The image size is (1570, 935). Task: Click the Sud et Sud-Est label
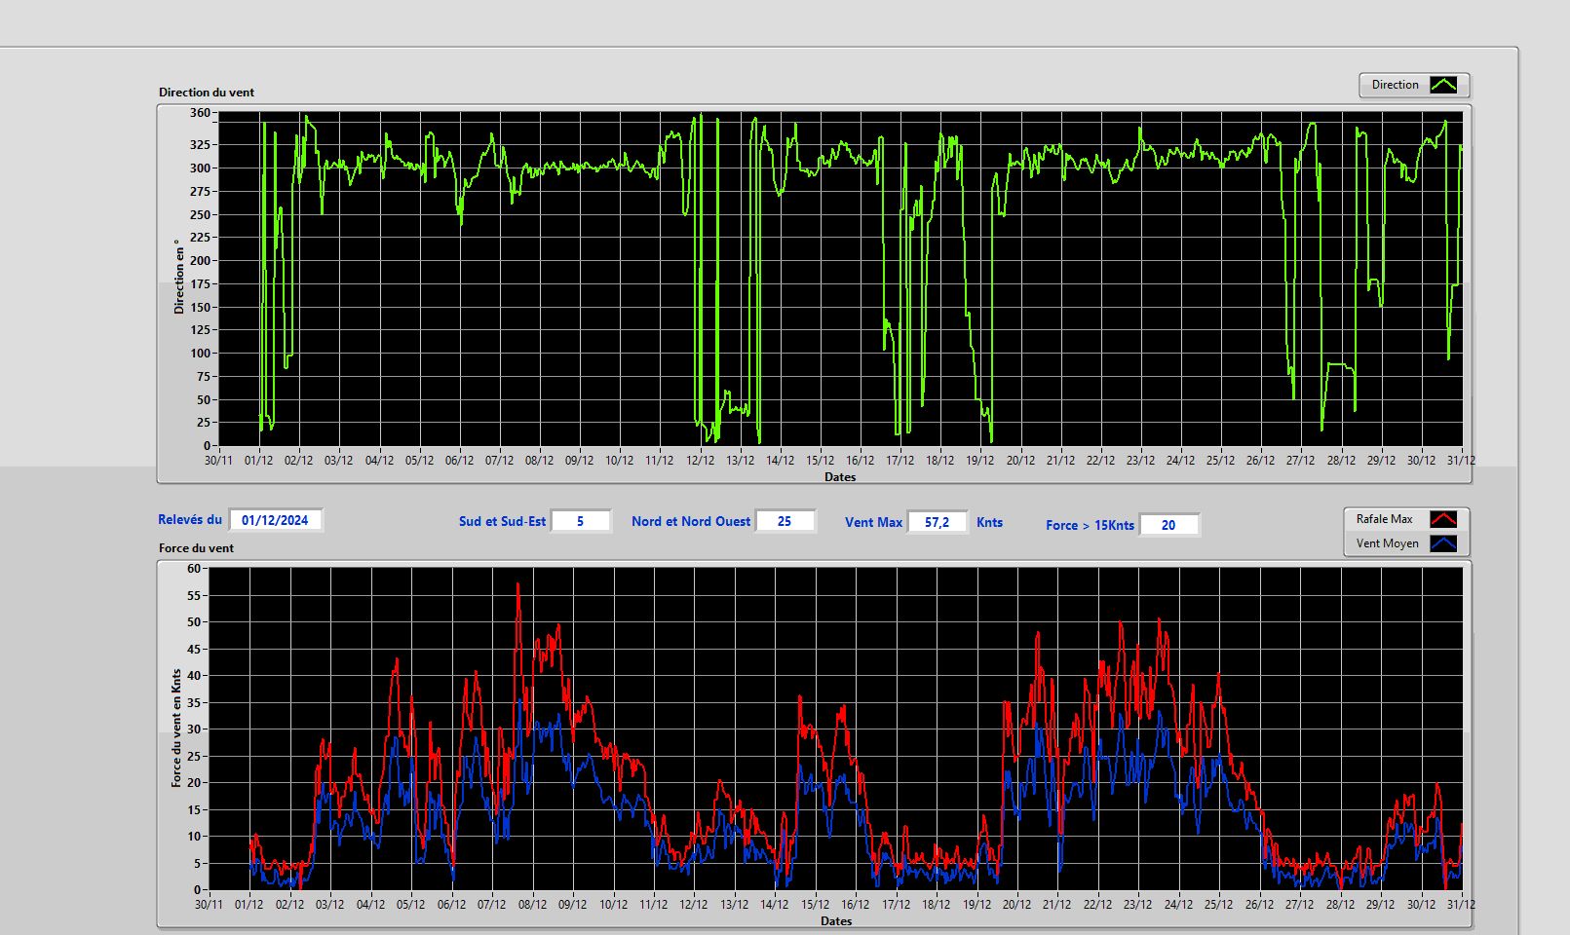pyautogui.click(x=502, y=522)
